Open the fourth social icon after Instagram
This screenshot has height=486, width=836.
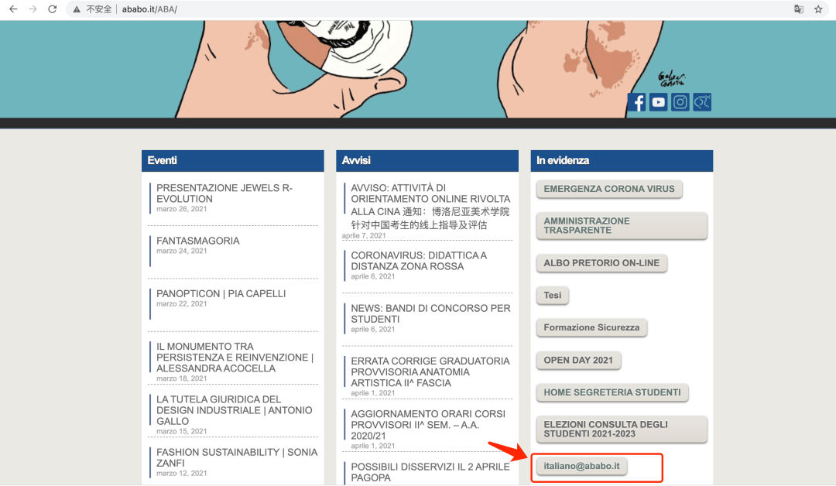click(x=701, y=102)
